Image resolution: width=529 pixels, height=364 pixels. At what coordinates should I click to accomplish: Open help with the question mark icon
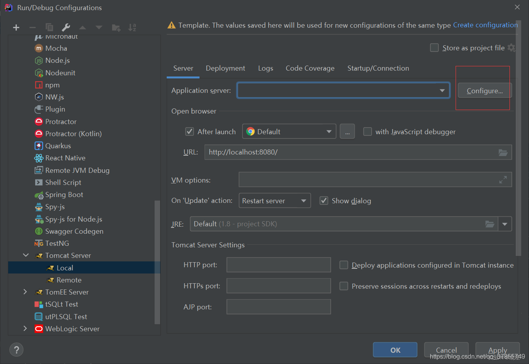16,350
